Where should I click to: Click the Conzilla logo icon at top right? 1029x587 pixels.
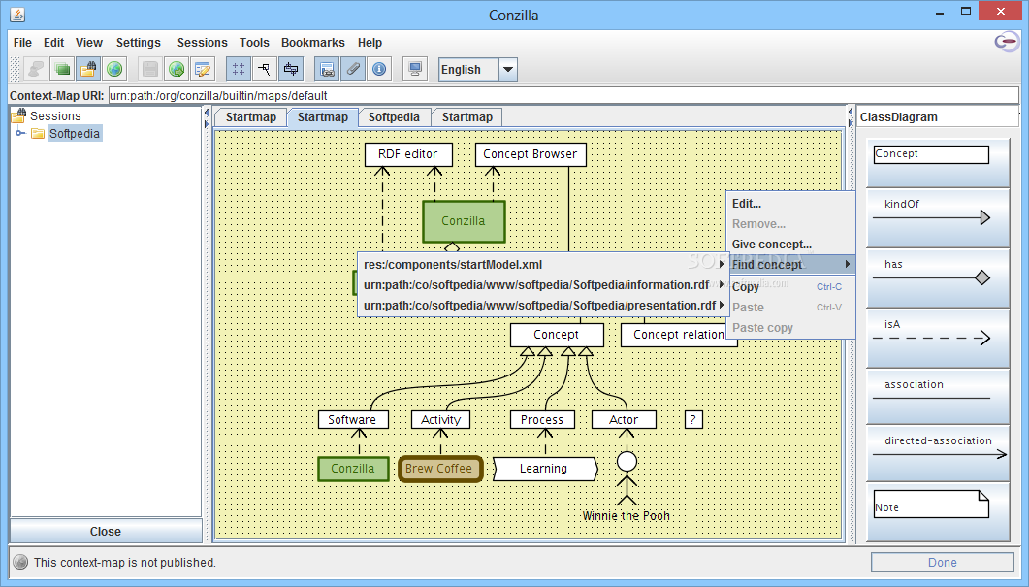tap(1007, 42)
